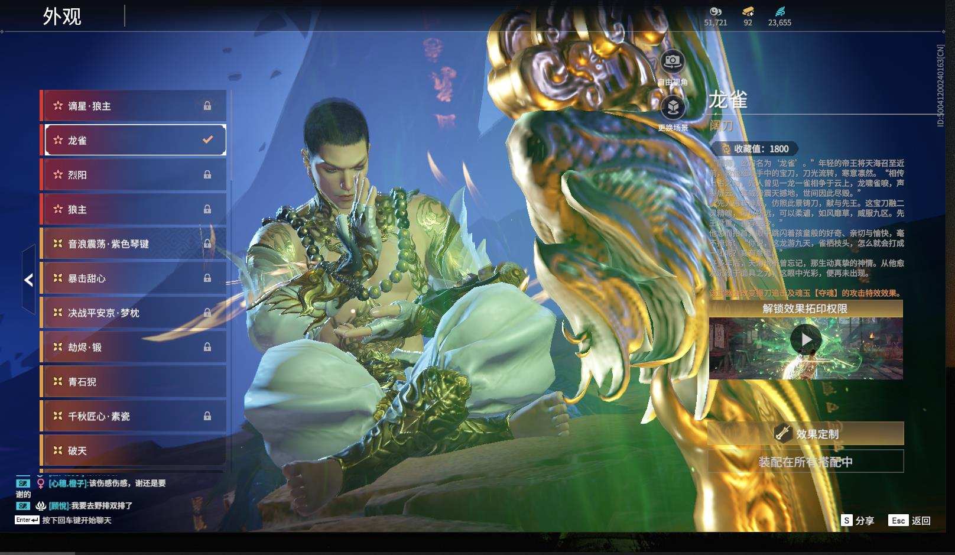Click 装配在所有搭配中 button

click(806, 462)
